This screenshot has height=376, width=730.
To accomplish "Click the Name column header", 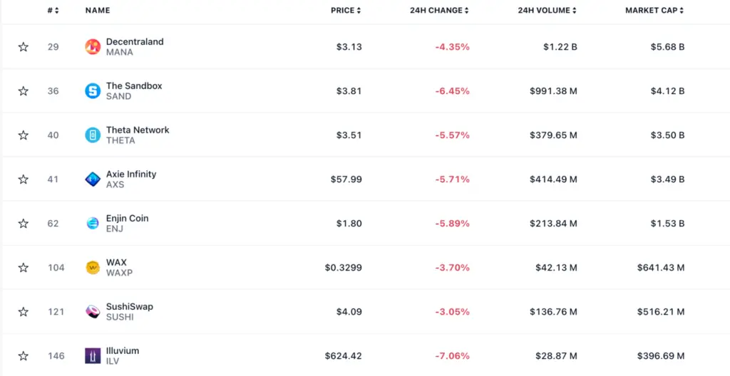I will tap(98, 11).
